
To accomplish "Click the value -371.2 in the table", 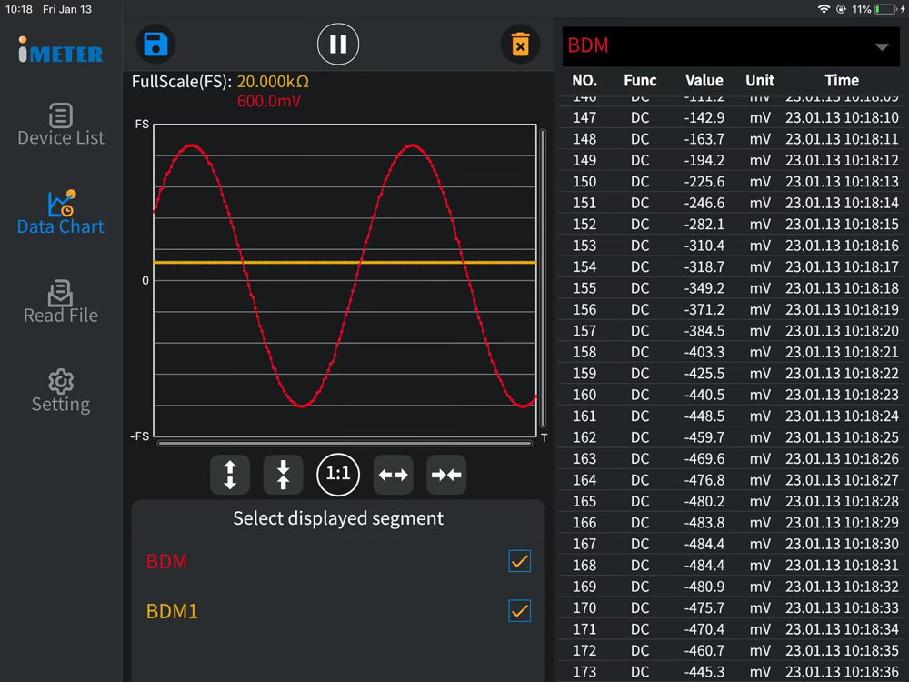I will [x=704, y=310].
